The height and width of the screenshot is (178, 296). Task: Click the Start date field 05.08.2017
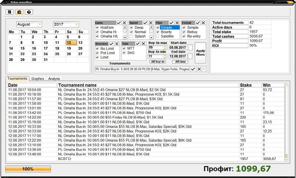pos(178,47)
